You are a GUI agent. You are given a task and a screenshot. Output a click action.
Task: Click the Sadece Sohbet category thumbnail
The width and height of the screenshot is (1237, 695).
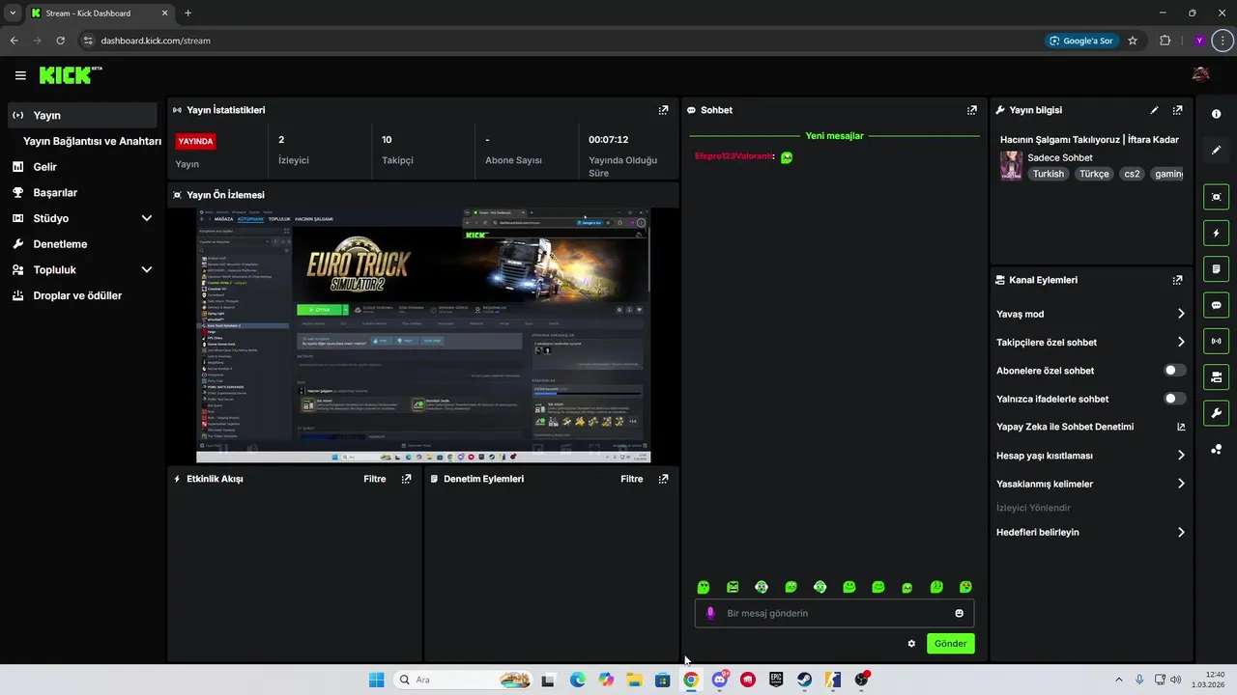click(x=1011, y=165)
